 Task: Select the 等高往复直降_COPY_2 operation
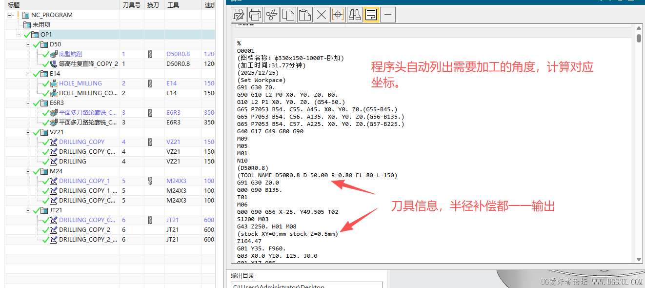point(88,63)
